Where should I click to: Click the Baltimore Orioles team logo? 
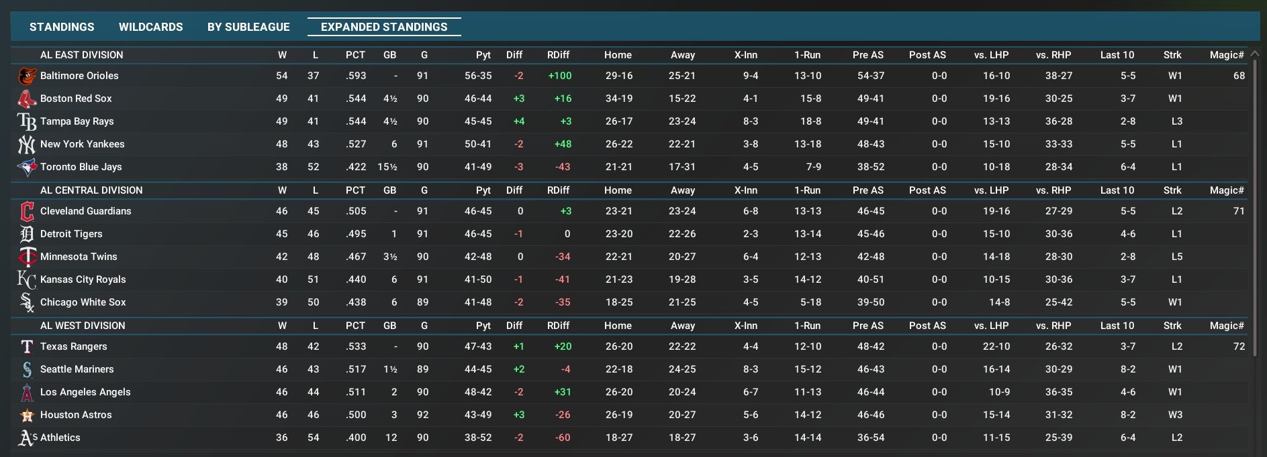(x=27, y=76)
